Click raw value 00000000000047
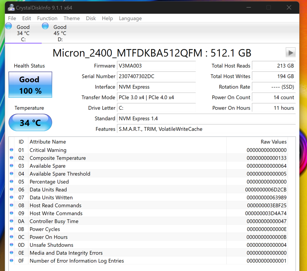The image size is (307, 271). pyautogui.click(x=266, y=221)
